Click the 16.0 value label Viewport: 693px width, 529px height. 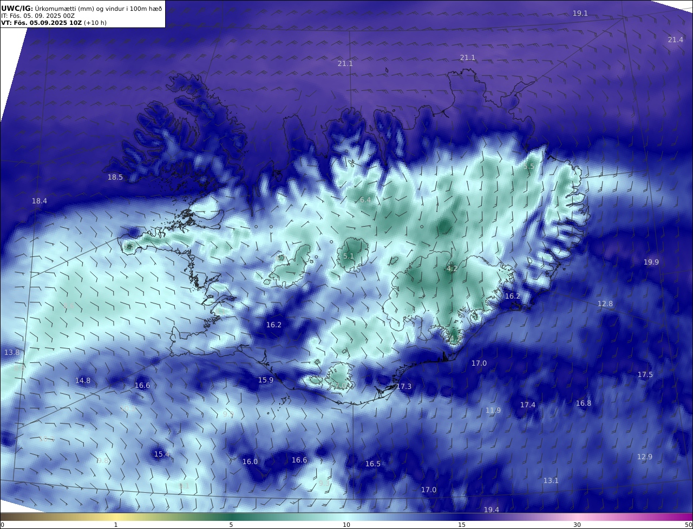click(250, 461)
